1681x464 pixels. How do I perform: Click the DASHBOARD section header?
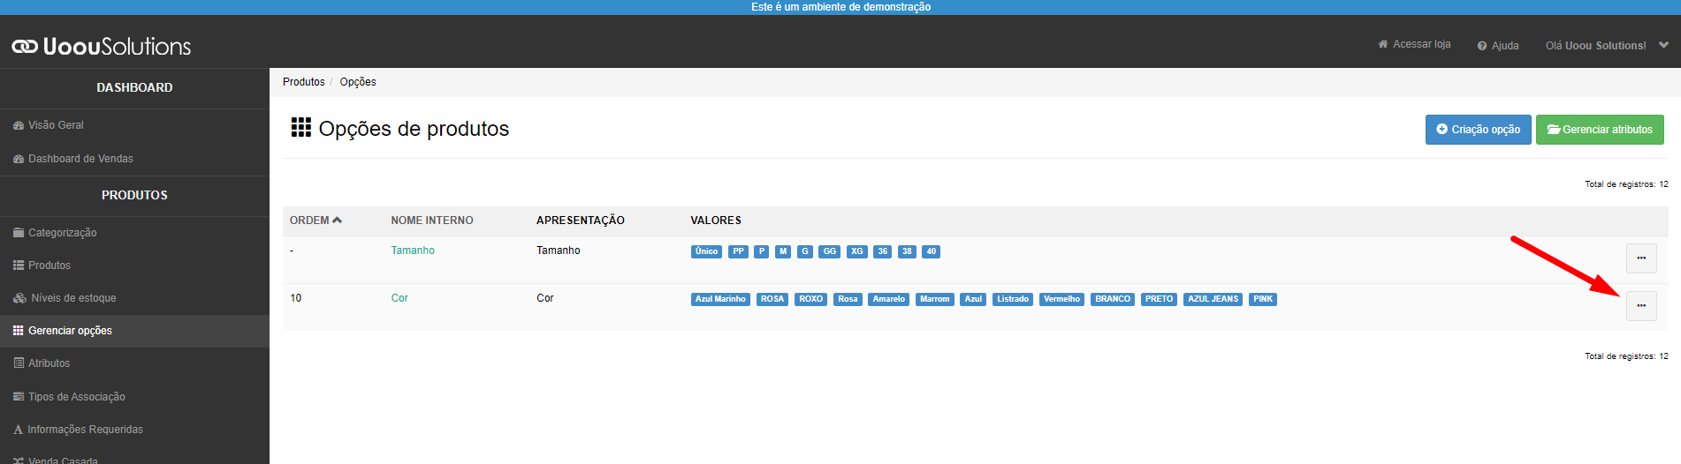pos(134,87)
